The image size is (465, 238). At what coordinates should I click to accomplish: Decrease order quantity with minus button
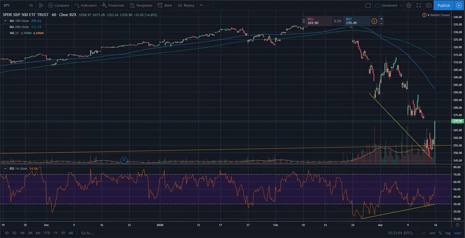pos(381,23)
